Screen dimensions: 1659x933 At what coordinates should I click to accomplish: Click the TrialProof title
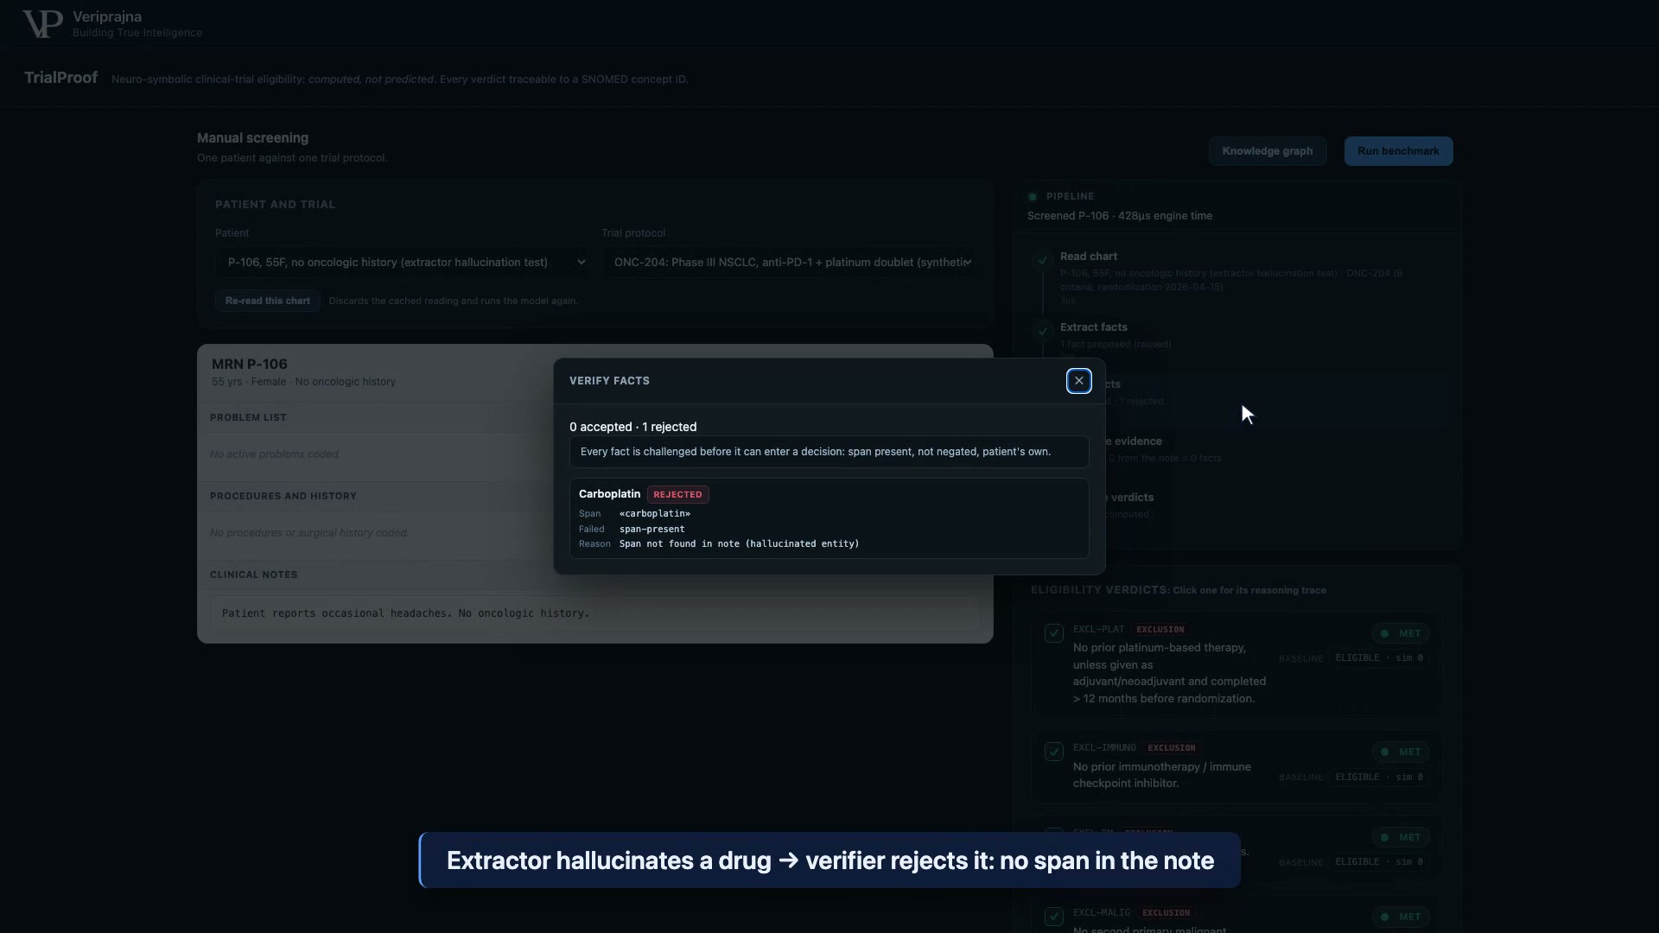pos(60,78)
